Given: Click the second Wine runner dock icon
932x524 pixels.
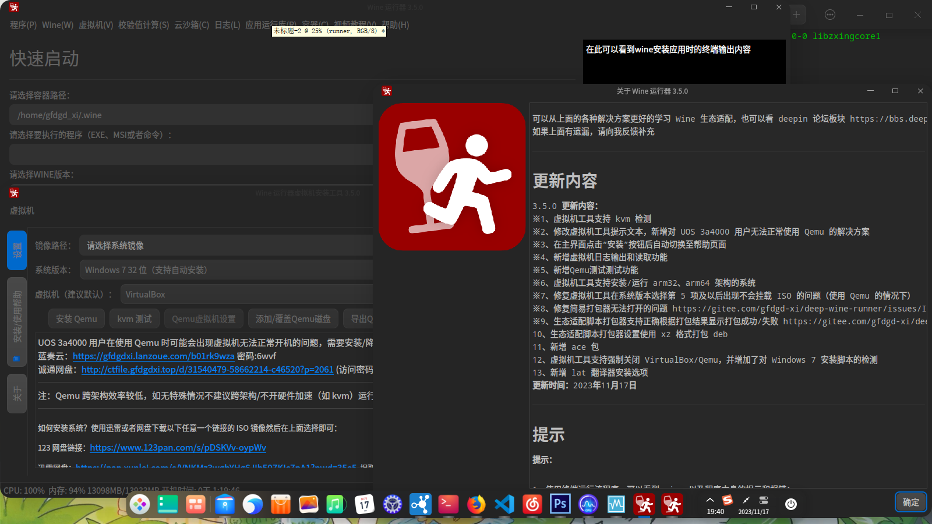Looking at the screenshot, I should [672, 504].
